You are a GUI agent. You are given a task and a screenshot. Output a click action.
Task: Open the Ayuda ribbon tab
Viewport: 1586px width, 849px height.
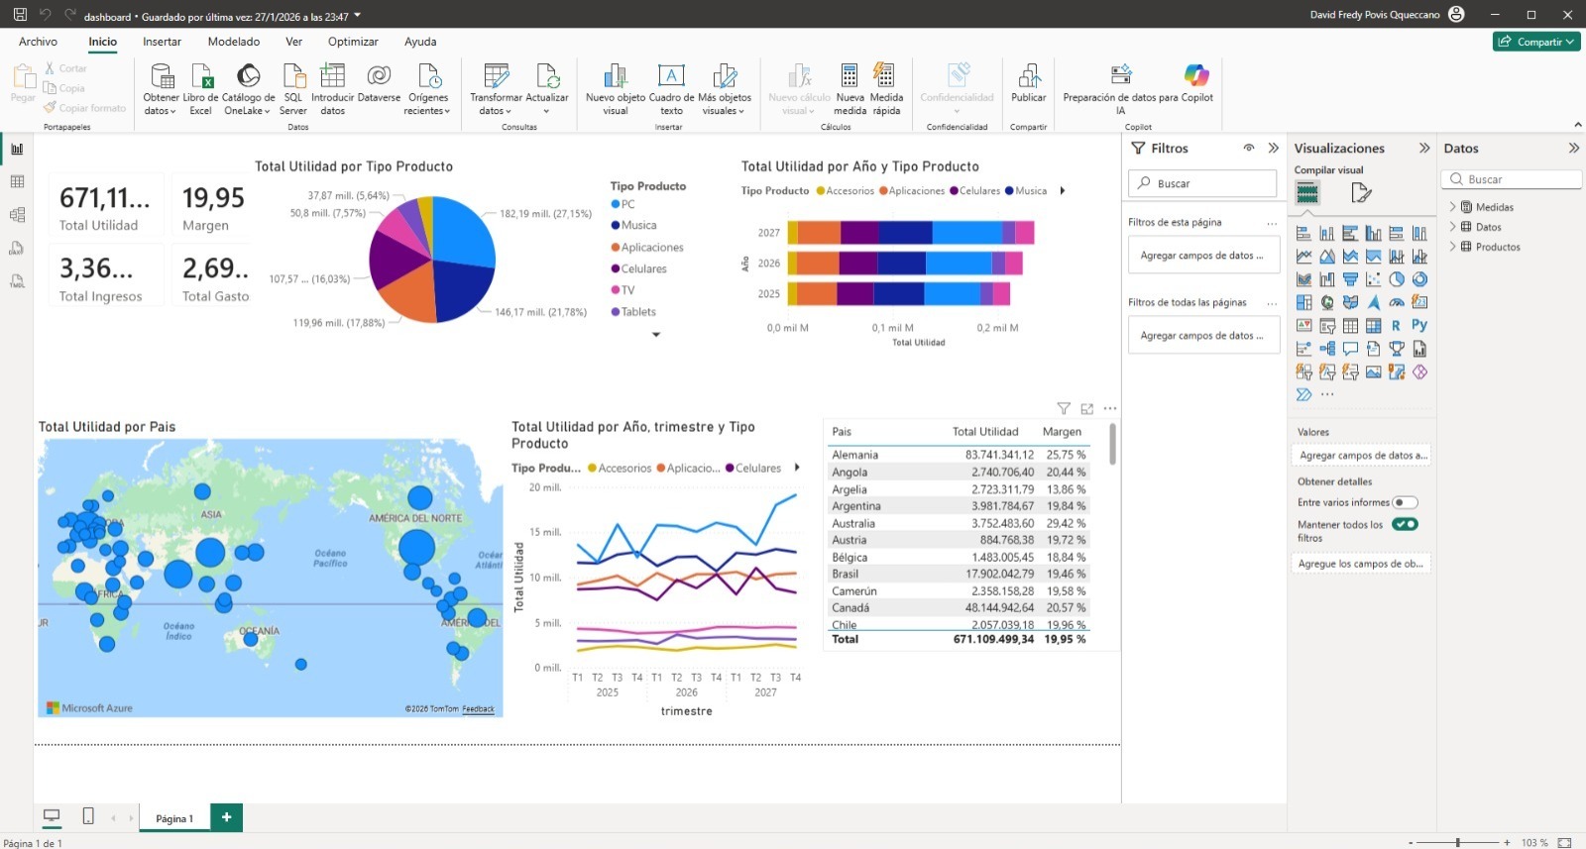pyautogui.click(x=420, y=42)
